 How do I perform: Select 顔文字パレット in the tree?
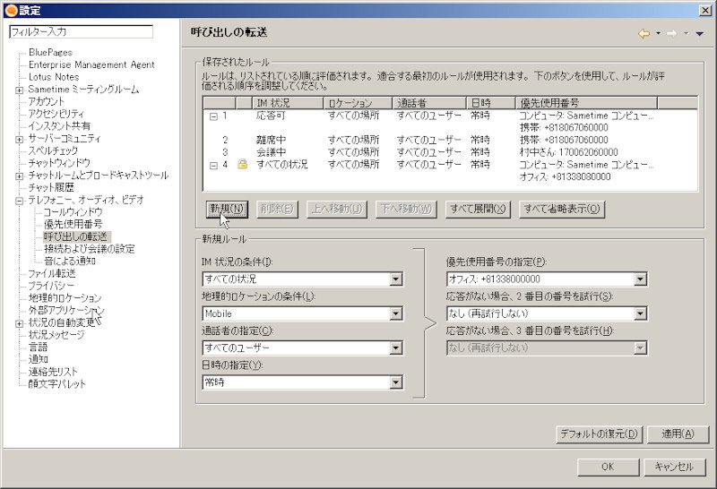coord(56,384)
